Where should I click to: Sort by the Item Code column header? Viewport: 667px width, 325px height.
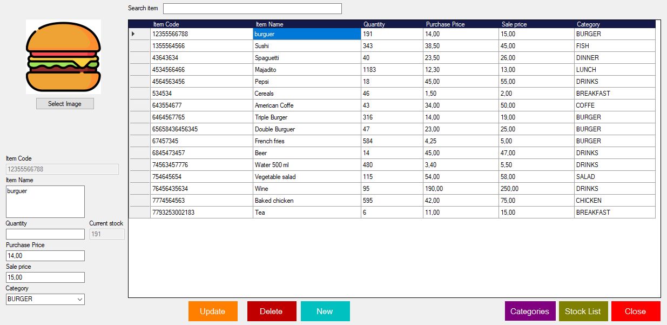202,24
